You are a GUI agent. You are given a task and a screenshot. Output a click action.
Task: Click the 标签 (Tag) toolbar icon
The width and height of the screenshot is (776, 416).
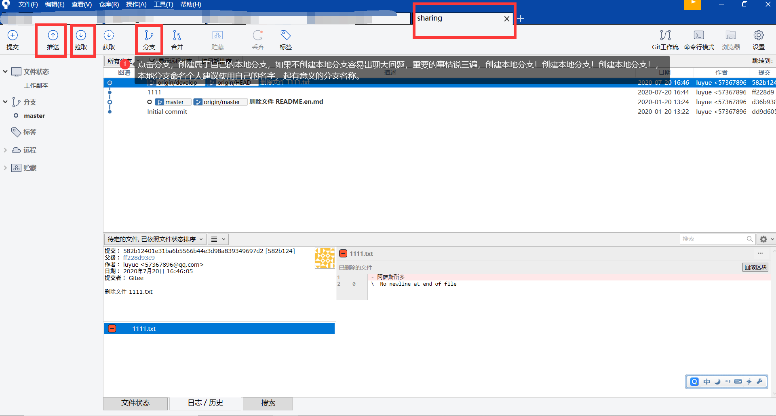coord(286,40)
